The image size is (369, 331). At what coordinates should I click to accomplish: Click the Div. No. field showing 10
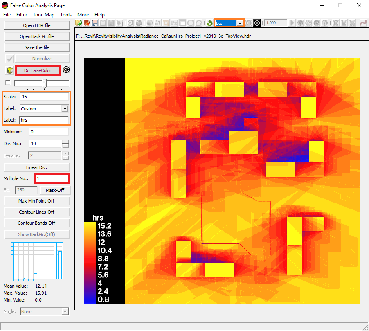pyautogui.click(x=45, y=144)
